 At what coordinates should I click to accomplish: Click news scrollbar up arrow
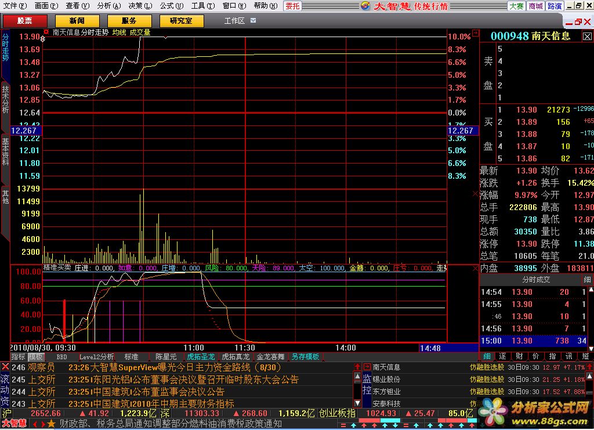tap(357, 376)
